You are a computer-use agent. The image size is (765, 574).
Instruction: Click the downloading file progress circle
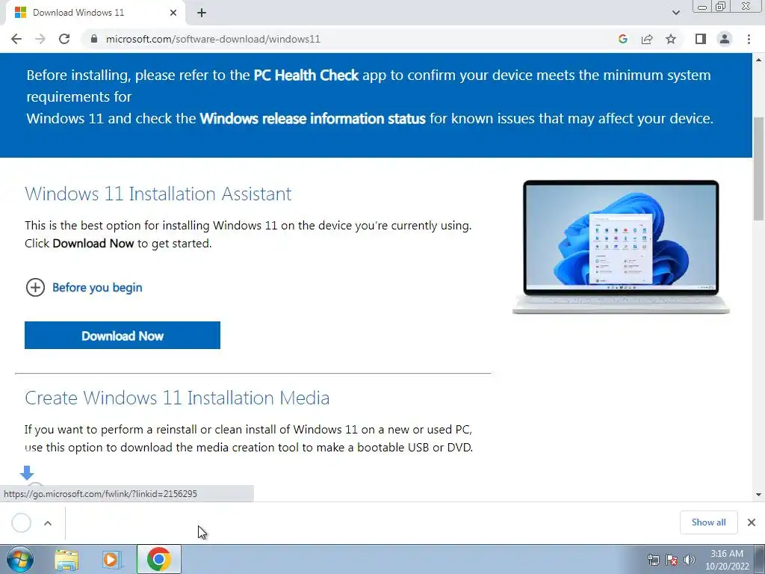point(22,522)
